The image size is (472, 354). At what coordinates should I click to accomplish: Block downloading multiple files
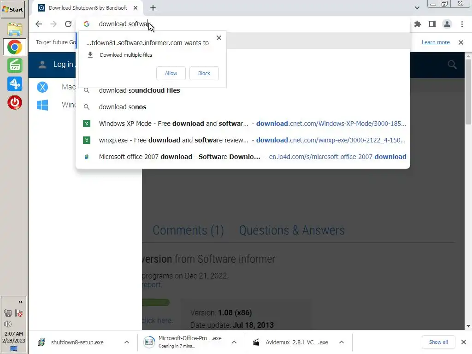(204, 73)
